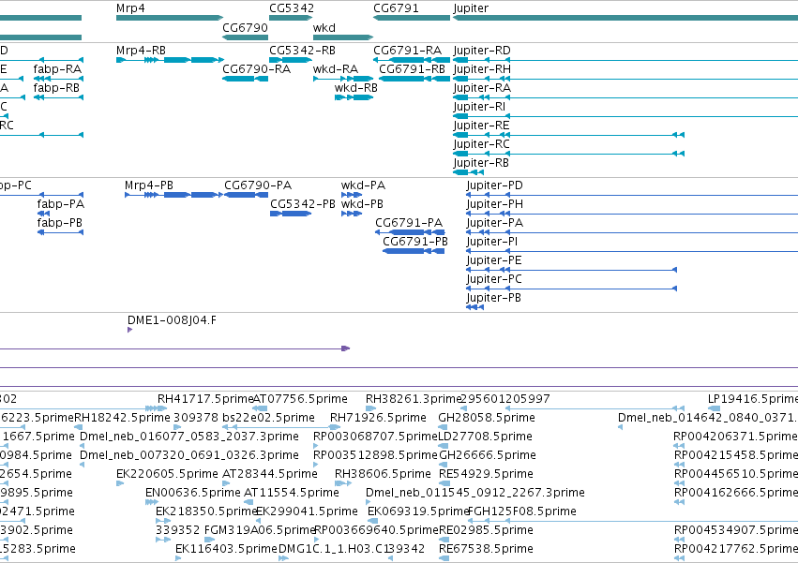Select Dmel_neb_016077_0583_2037.3prime label
This screenshot has height=563, width=798.
tap(189, 437)
